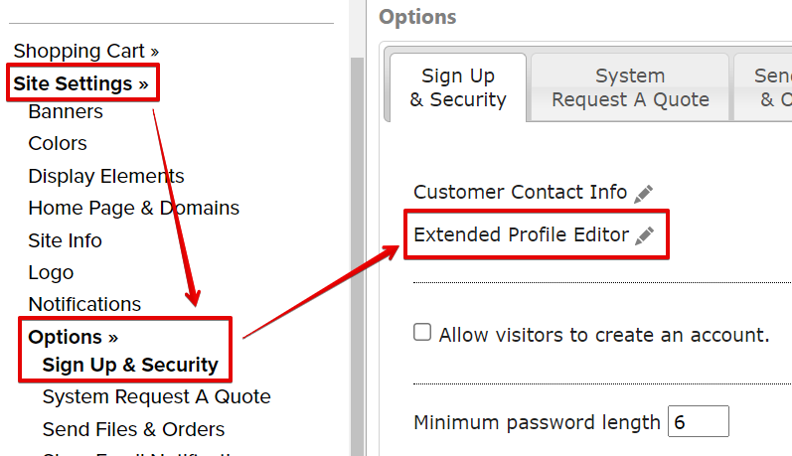
Task: Go to Notifications settings
Action: (84, 305)
